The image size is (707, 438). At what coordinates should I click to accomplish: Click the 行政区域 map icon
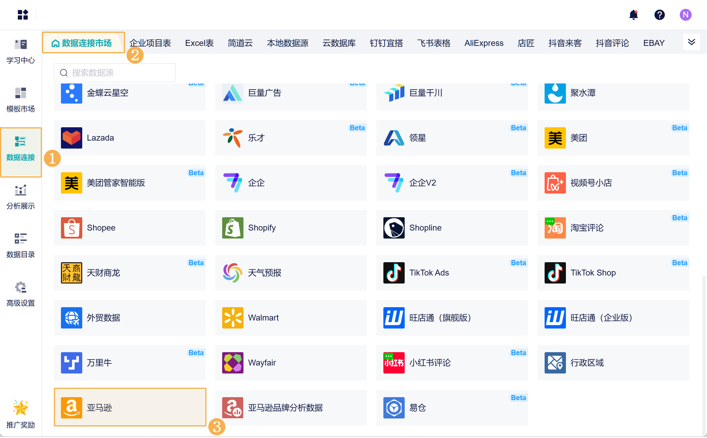tap(555, 363)
